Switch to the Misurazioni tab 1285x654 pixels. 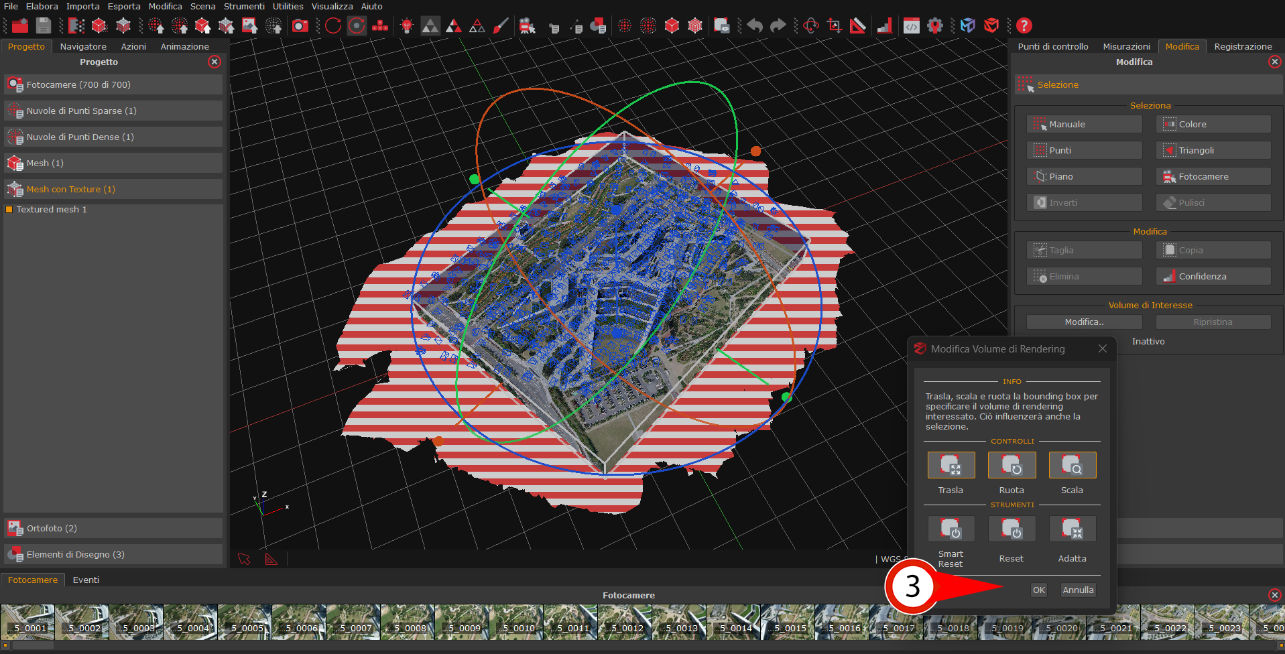(x=1126, y=47)
